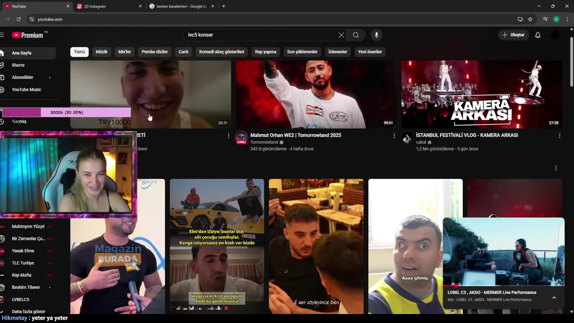
Task: Open options menu for İstanbul Festivali Vlog
Action: coord(560,135)
